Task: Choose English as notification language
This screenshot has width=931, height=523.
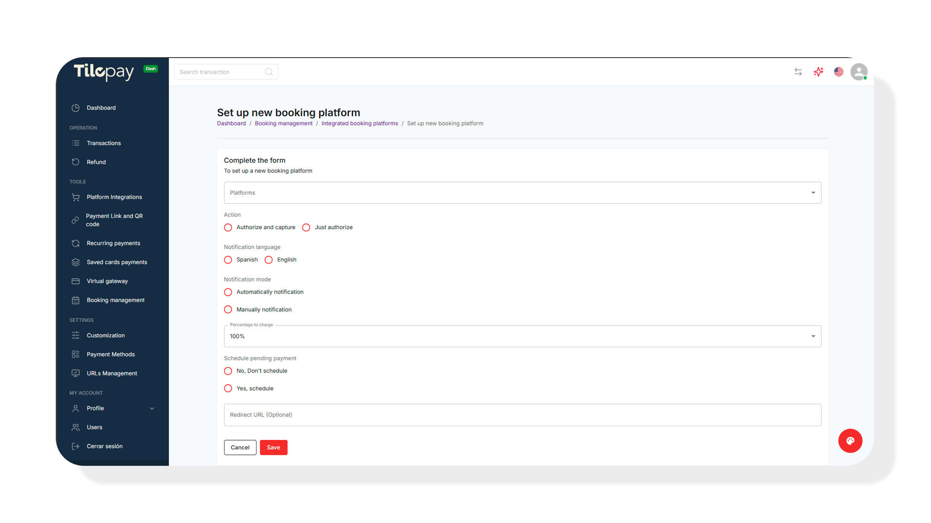Action: click(x=269, y=260)
